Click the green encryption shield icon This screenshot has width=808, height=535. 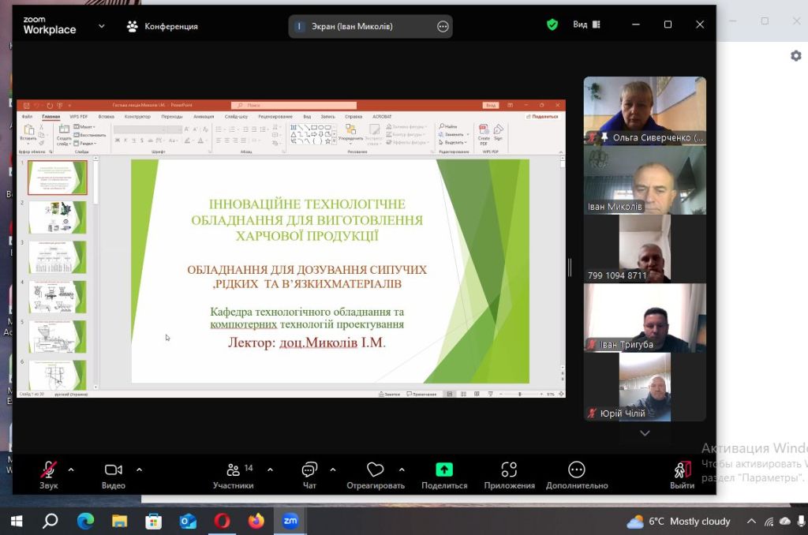552,24
